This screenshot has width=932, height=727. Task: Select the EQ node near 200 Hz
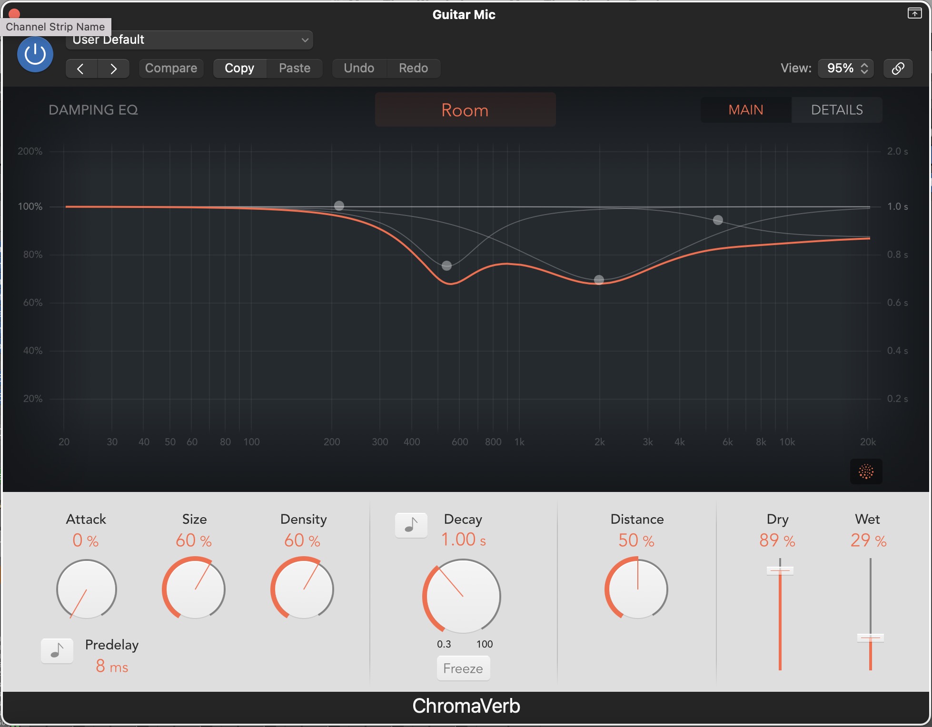[339, 206]
